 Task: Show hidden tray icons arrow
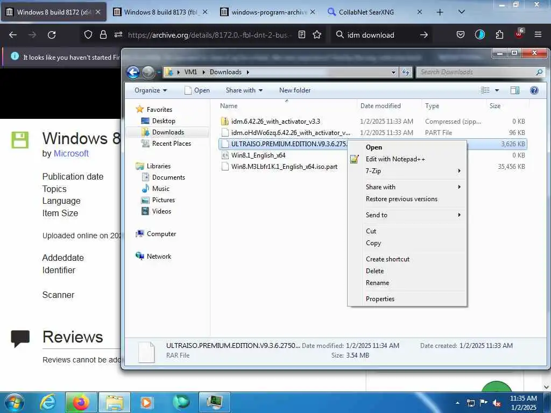tap(457, 403)
